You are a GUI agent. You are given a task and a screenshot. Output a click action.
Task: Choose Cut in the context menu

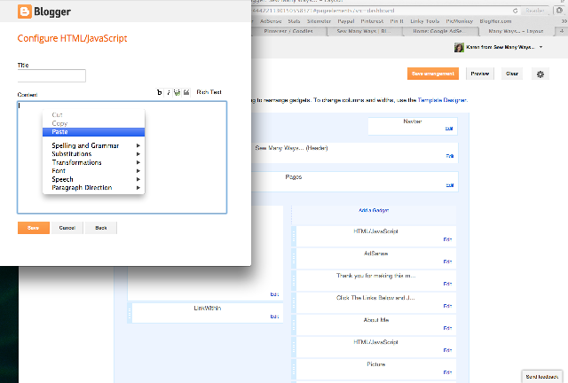(x=93, y=114)
